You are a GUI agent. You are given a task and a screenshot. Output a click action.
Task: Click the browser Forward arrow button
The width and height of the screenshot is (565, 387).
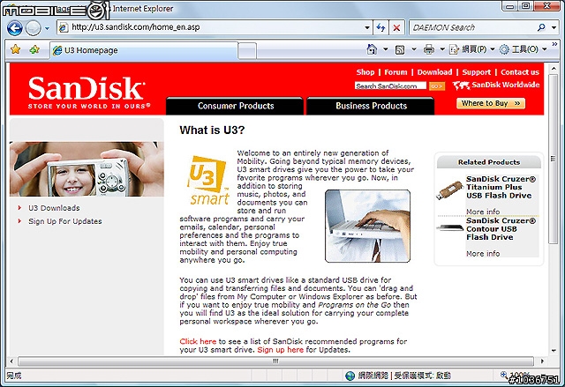34,27
